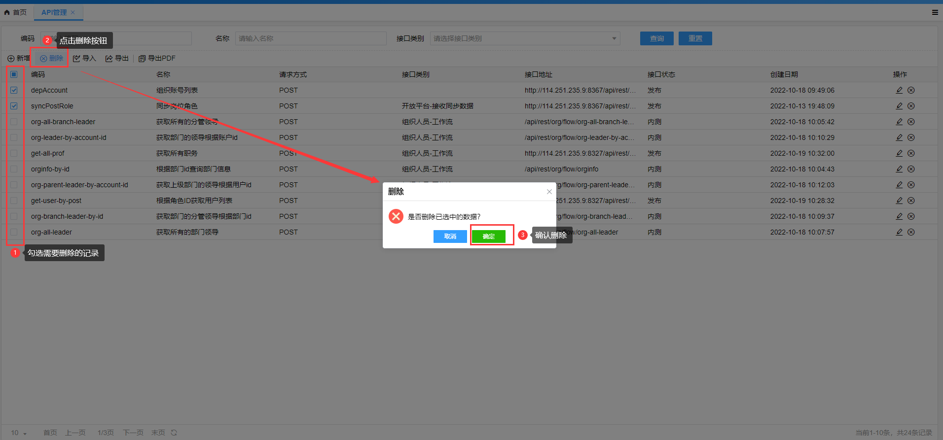Toggle the select-all header checkbox
The height and width of the screenshot is (440, 943).
pos(14,74)
